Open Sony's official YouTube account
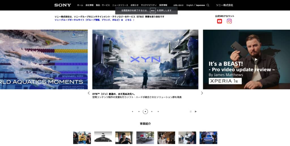Viewport: 290px width, 146px height. (x=219, y=21)
